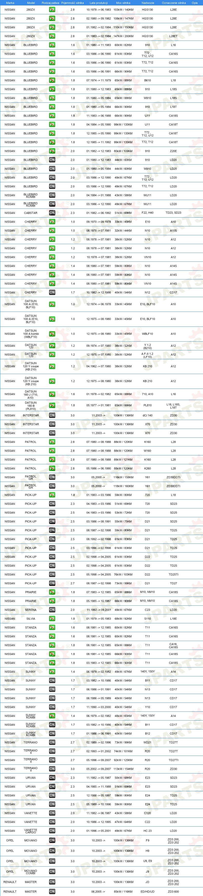The height and width of the screenshot is (896, 203).
Task: Select the "PL810" body cell
Action: 147,405
